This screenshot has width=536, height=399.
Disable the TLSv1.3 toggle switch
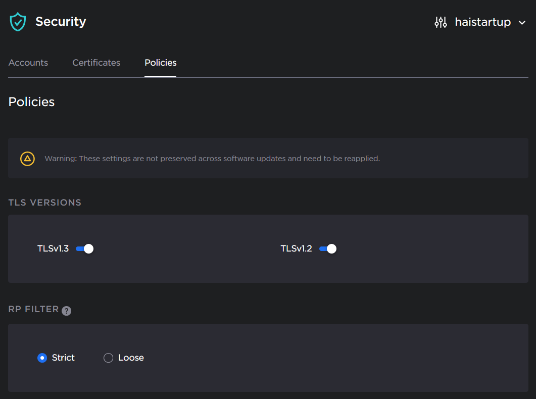(x=84, y=248)
